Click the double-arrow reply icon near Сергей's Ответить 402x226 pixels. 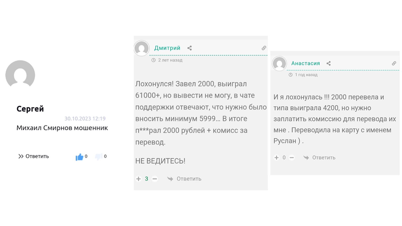click(21, 156)
